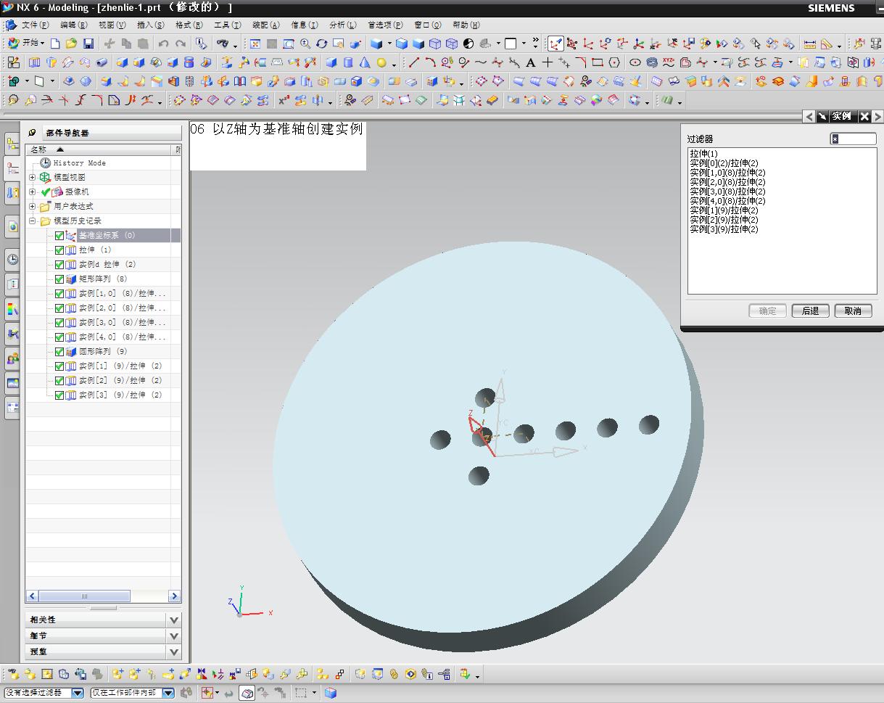Click the Open folder icon
Image resolution: width=884 pixels, height=703 pixels.
72,44
